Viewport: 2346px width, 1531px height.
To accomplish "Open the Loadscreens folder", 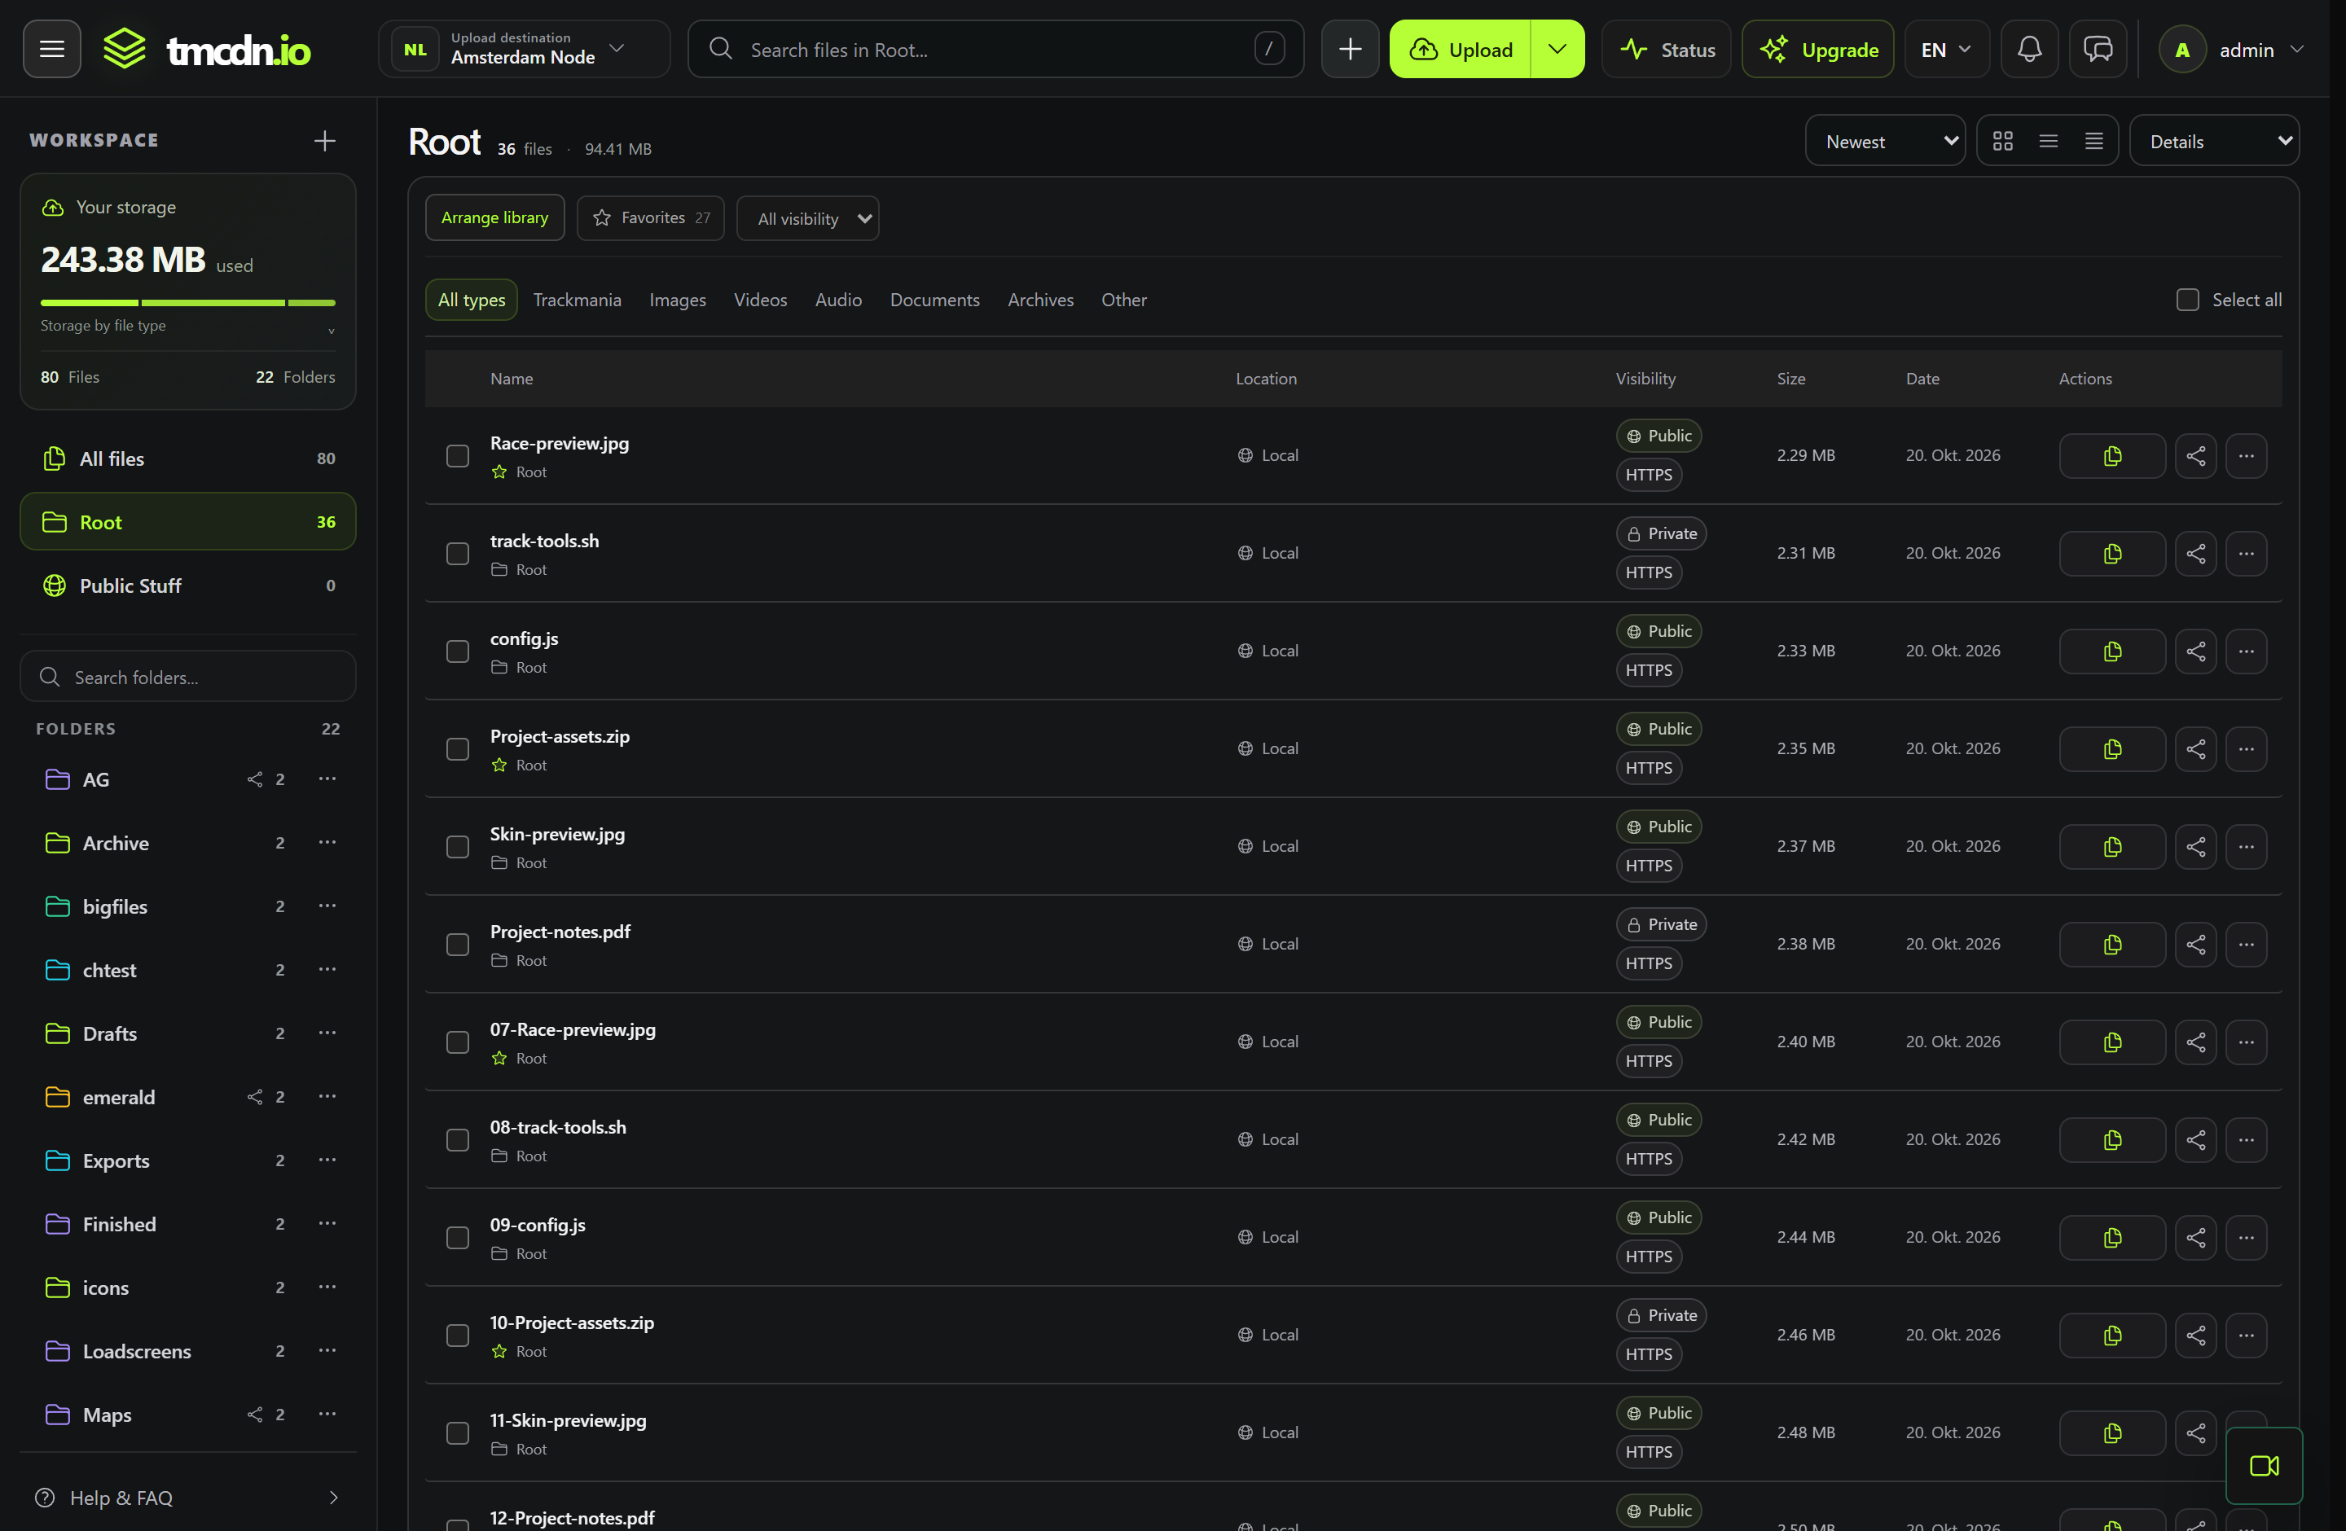I will (136, 1351).
